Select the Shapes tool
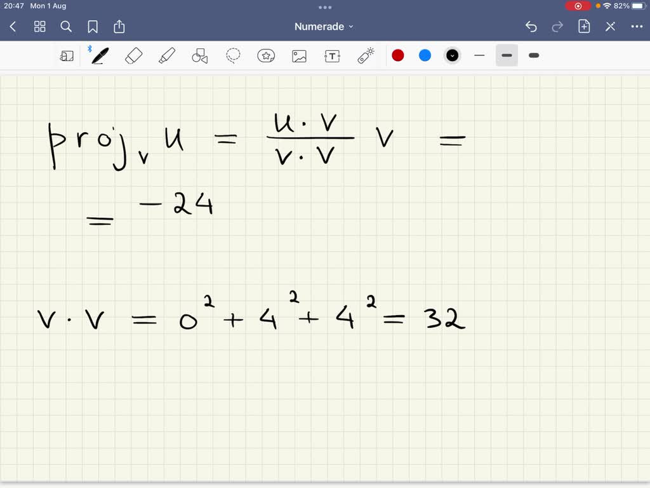Image resolution: width=650 pixels, height=488 pixels. (200, 56)
